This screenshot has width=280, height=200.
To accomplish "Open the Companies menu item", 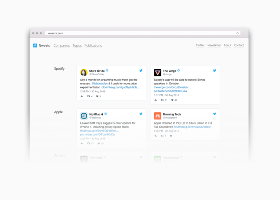I will pos(62,46).
